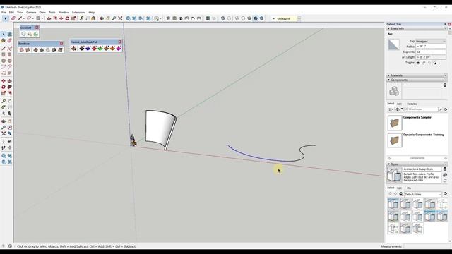
Task: Click the first Curviloft tool icon
Action: (x=23, y=34)
